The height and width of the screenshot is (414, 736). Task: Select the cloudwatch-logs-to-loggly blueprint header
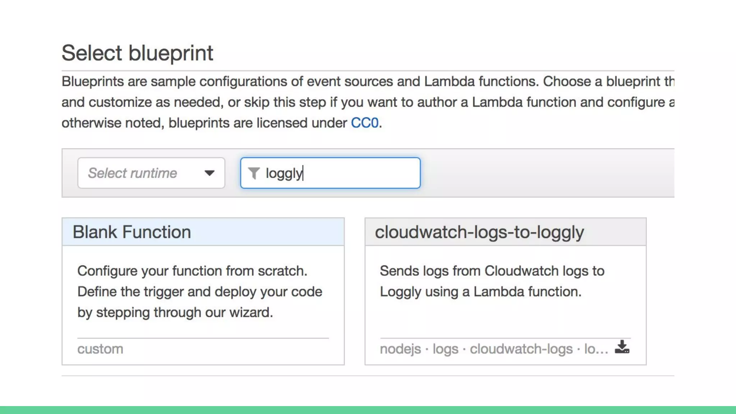(506, 232)
